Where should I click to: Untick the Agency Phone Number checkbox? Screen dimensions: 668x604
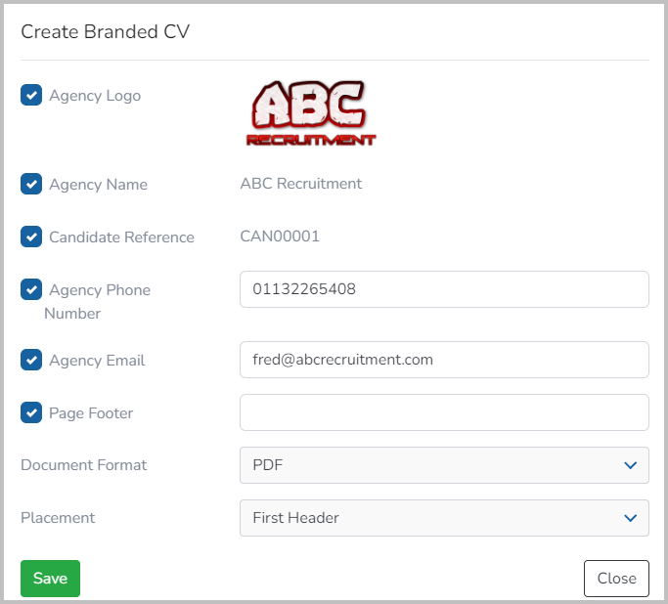[31, 289]
